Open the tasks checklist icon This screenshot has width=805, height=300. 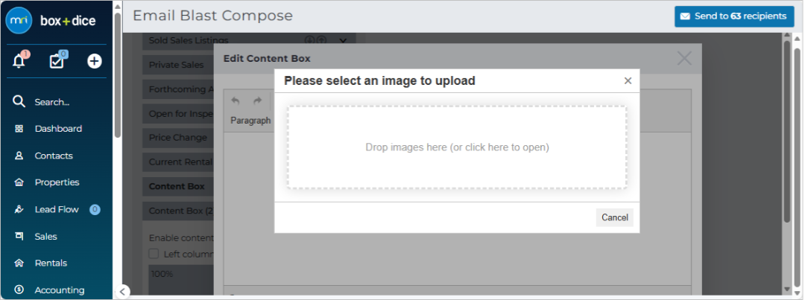tap(57, 61)
